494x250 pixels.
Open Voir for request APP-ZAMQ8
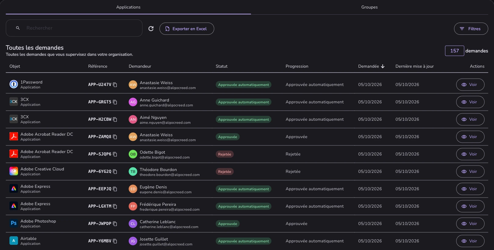(x=470, y=137)
